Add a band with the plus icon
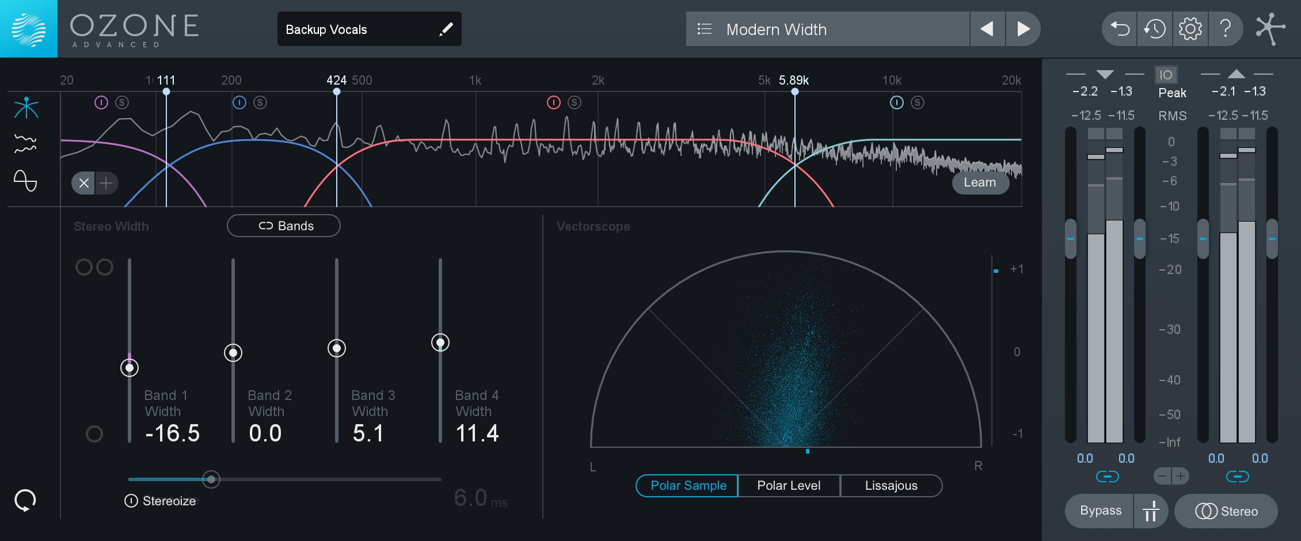Image resolution: width=1301 pixels, height=541 pixels. tap(106, 183)
